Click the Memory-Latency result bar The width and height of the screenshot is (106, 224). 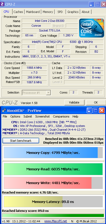point(53,202)
